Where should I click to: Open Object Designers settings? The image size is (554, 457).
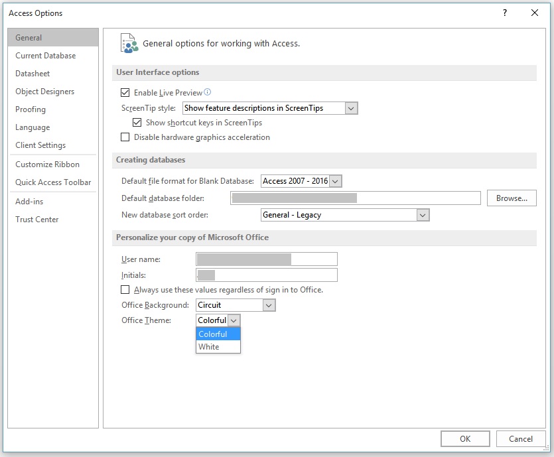click(53, 92)
